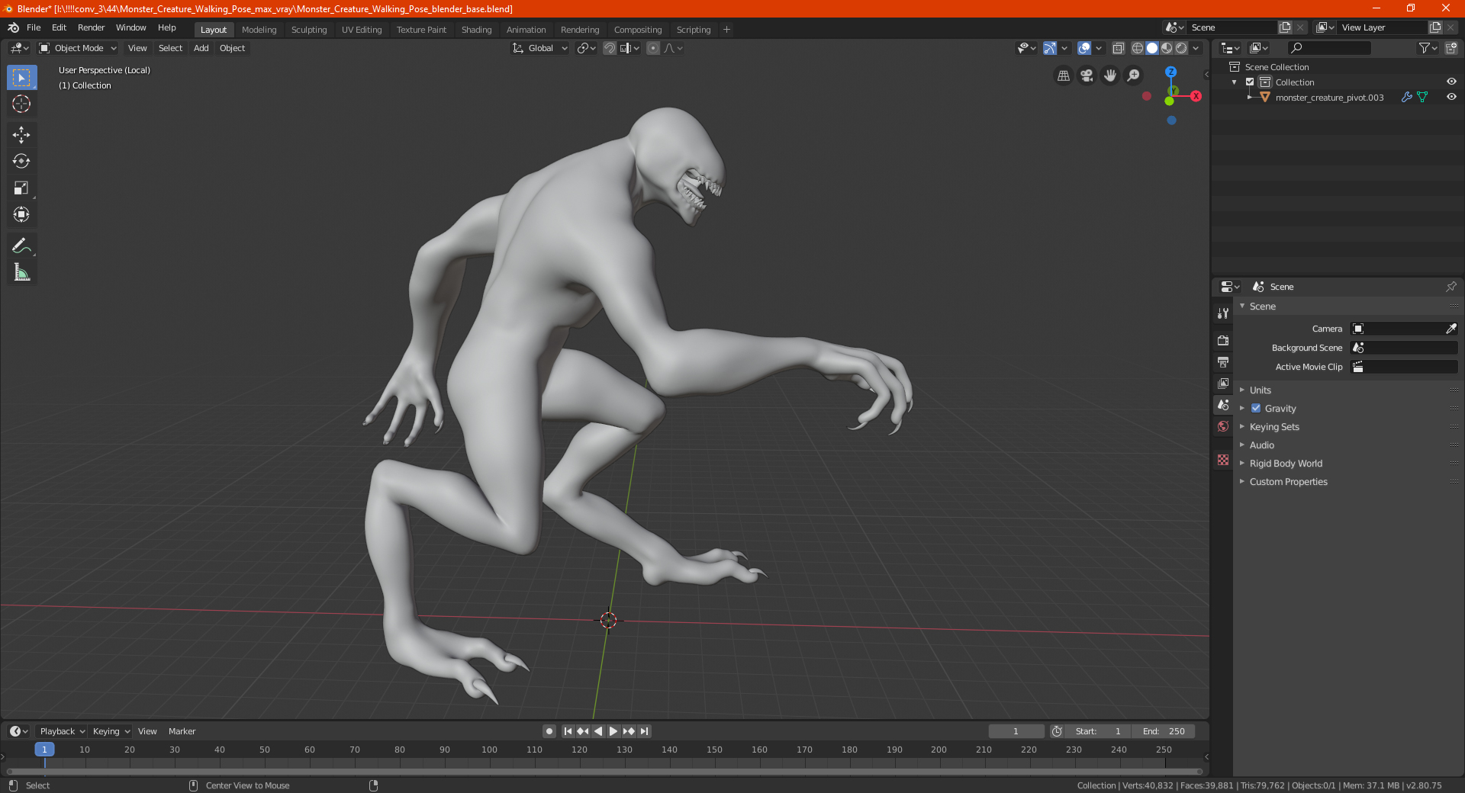Toggle the Gravity checkbox
The image size is (1465, 793).
(1256, 409)
